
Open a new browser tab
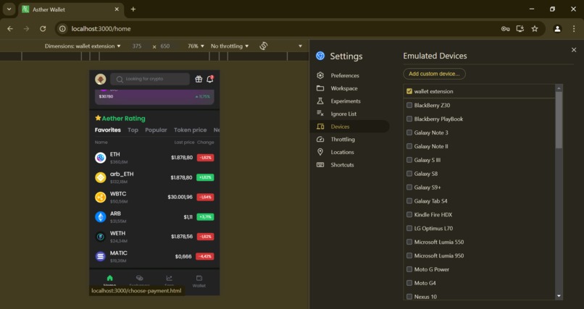(133, 9)
